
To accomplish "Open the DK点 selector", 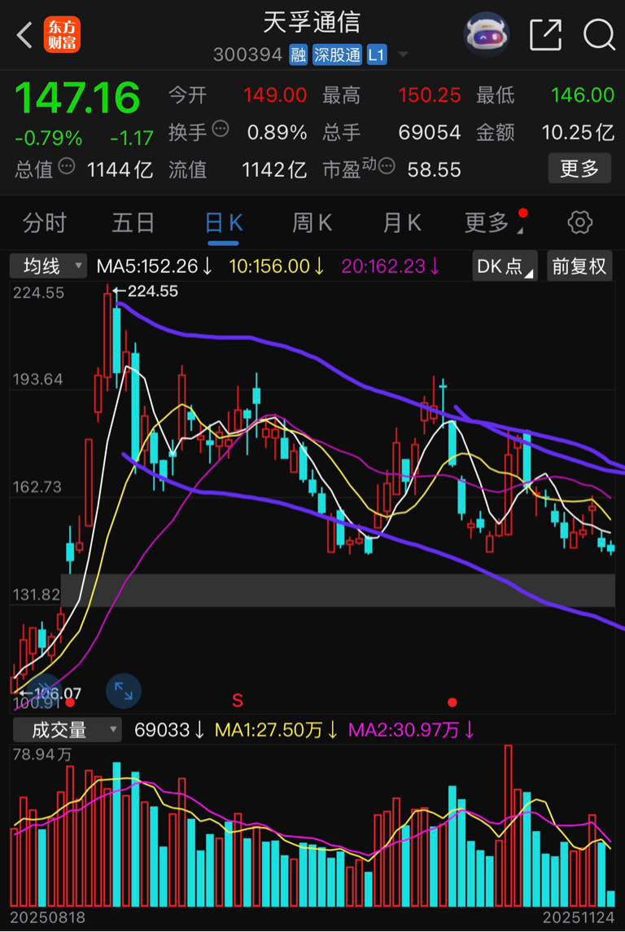I will pos(505,266).
